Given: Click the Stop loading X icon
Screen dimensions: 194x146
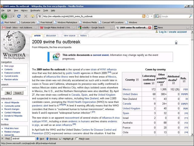Looking at the screenshot, I should pyautogui.click(x=26, y=16).
